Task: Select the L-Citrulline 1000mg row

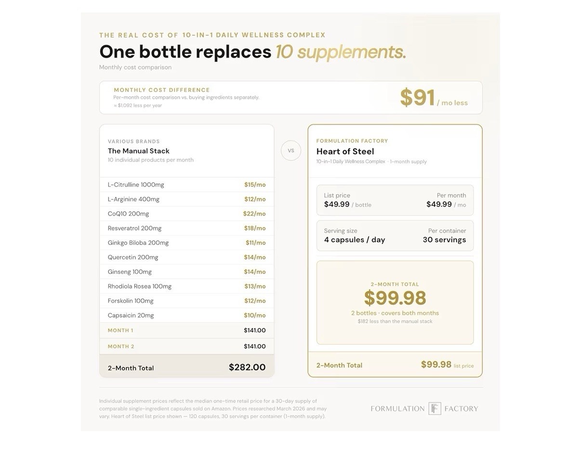Action: pos(186,185)
